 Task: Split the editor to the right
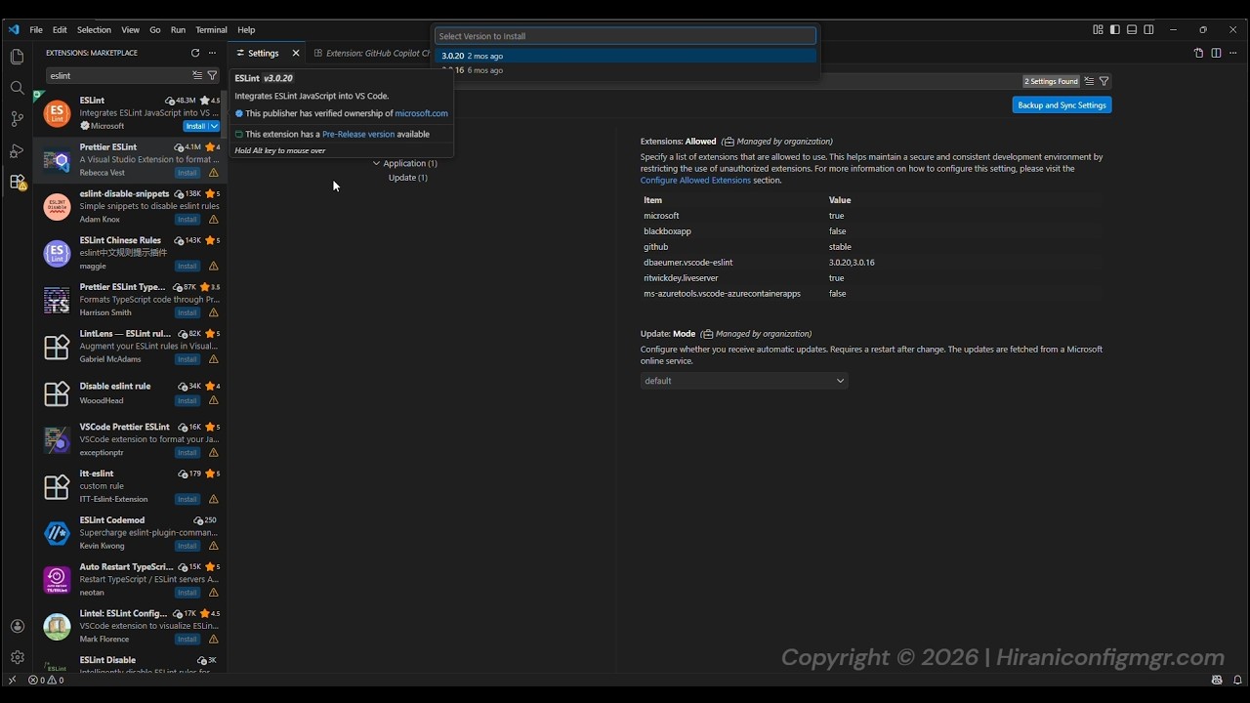[1216, 53]
